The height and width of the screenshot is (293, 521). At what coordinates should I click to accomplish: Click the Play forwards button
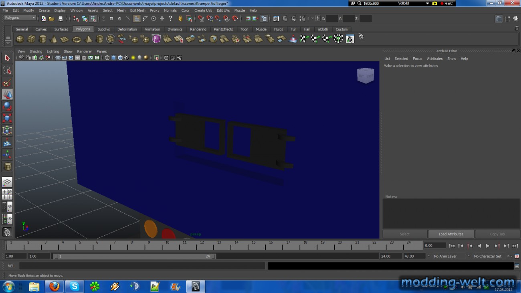click(x=488, y=246)
